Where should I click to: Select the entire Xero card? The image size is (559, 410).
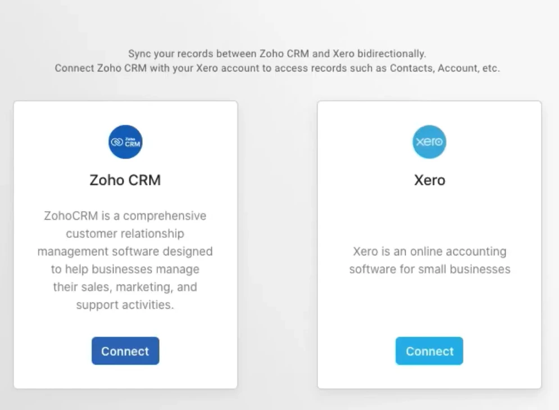(x=429, y=245)
